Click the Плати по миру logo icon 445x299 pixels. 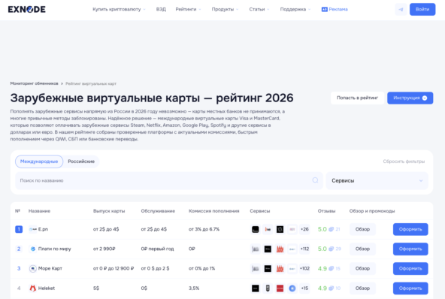33,249
